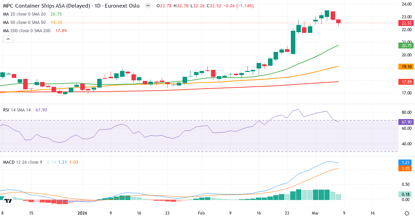The image size is (415, 218).
Task: Select the MA 50 indicator legend
Action: (x=24, y=22)
